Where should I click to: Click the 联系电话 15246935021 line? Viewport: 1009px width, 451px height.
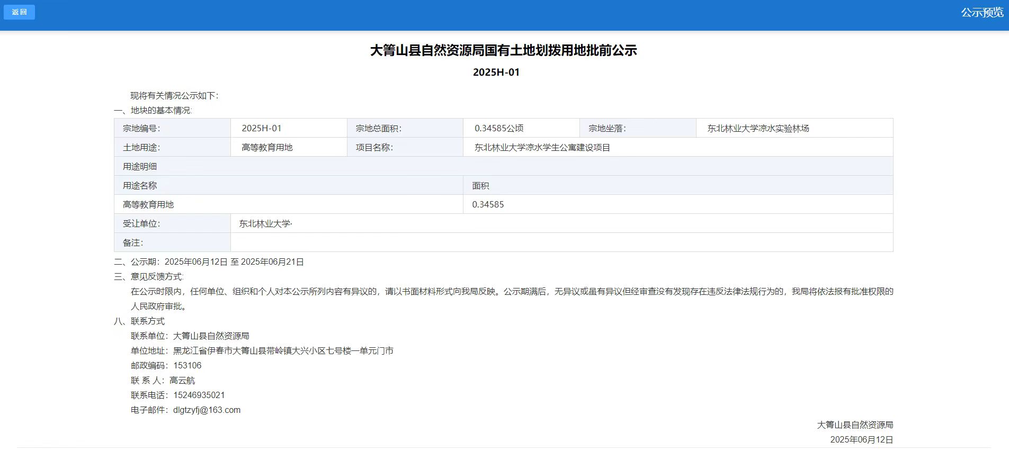pyautogui.click(x=178, y=395)
